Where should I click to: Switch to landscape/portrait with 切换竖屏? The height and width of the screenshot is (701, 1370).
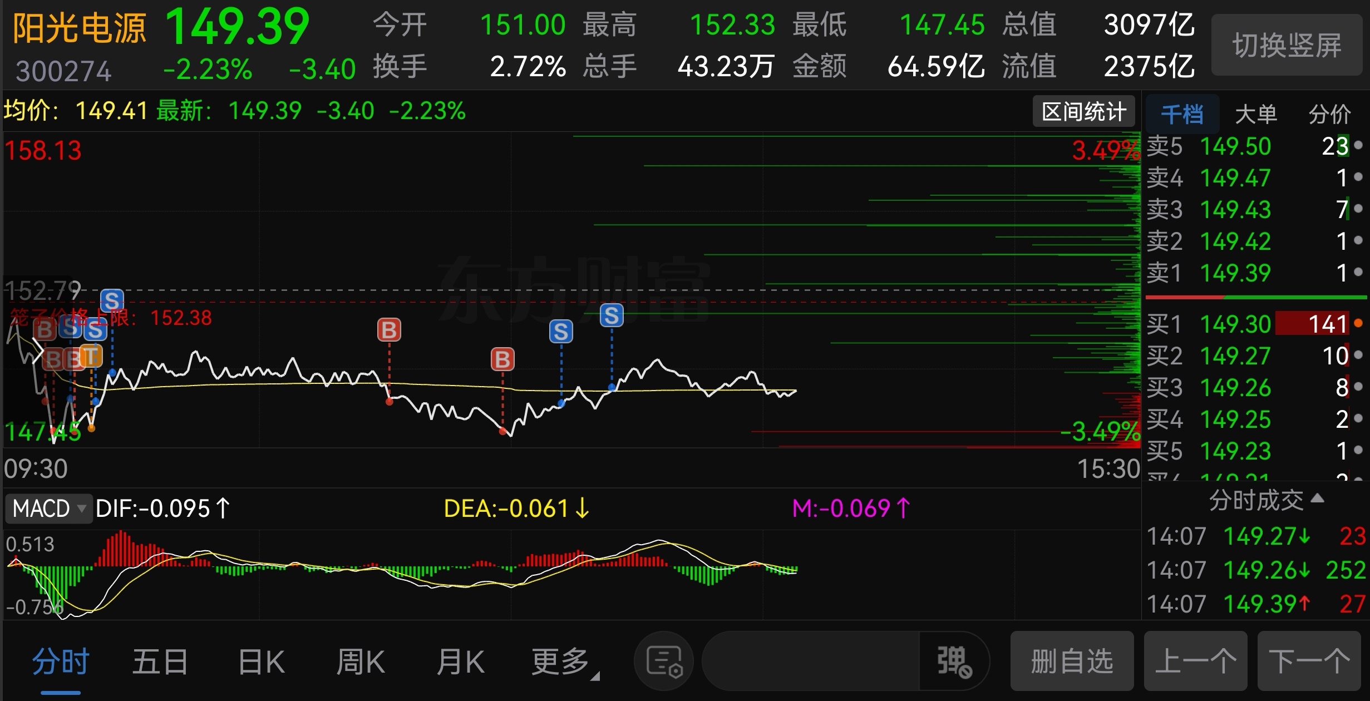[x=1287, y=45]
